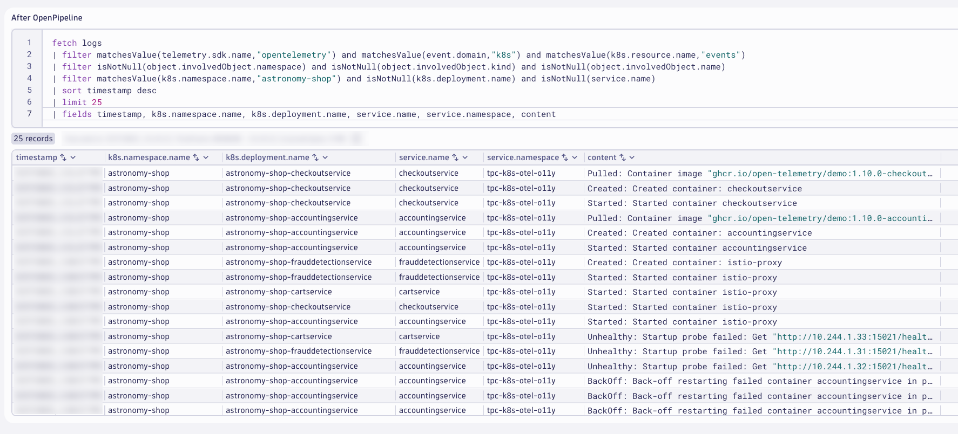
Task: Click the Unhealthy probe 10.244.1.31 cell
Action: pyautogui.click(x=760, y=352)
